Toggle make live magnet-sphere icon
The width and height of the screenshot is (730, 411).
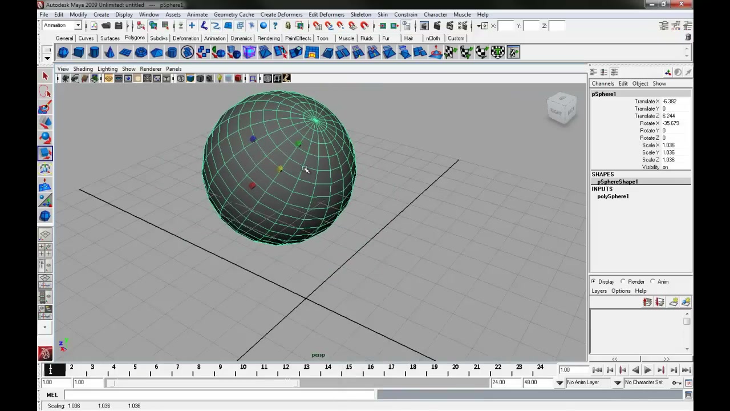365,26
